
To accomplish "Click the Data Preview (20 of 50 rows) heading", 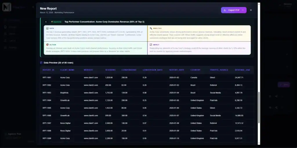I will (58, 63).
